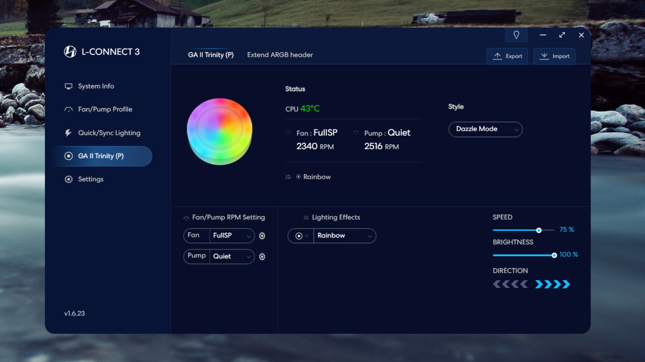Adjust the SPEED slider handle

(539, 230)
